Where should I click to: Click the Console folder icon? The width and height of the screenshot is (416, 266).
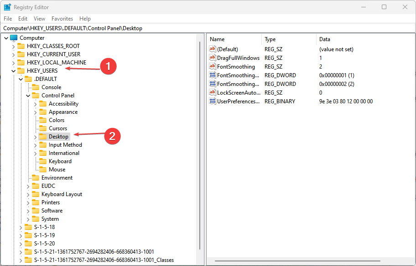pos(36,87)
